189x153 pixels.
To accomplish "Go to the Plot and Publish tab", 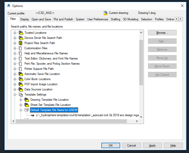I will click(x=63, y=19).
